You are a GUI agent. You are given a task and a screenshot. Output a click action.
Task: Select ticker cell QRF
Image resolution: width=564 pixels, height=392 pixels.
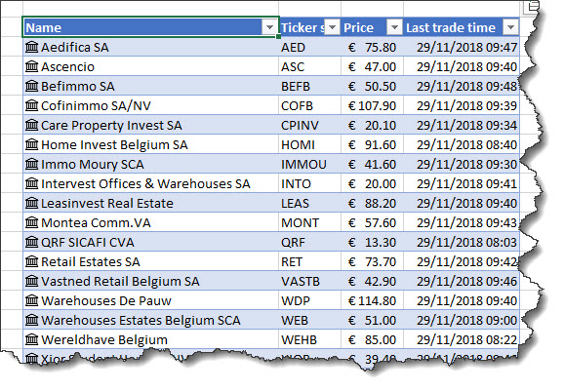point(309,242)
